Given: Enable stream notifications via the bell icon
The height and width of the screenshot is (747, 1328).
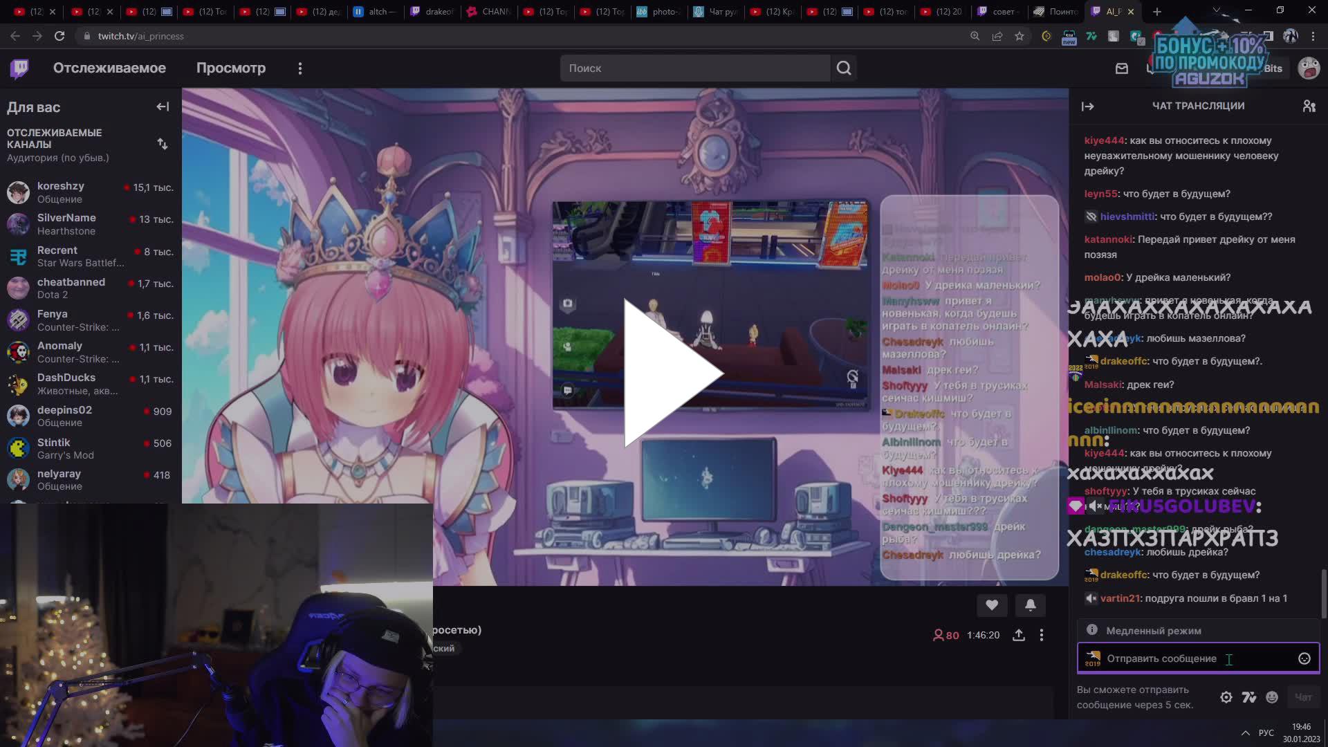Looking at the screenshot, I should 1031,605.
